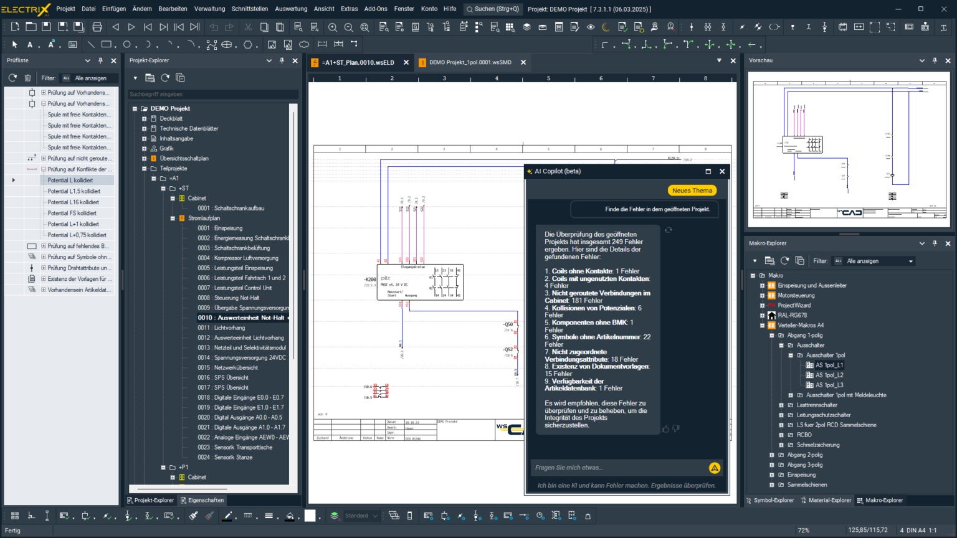Screen dimensions: 957x538
Task: Toggle dark mode with the moon icon
Action: click(x=604, y=26)
